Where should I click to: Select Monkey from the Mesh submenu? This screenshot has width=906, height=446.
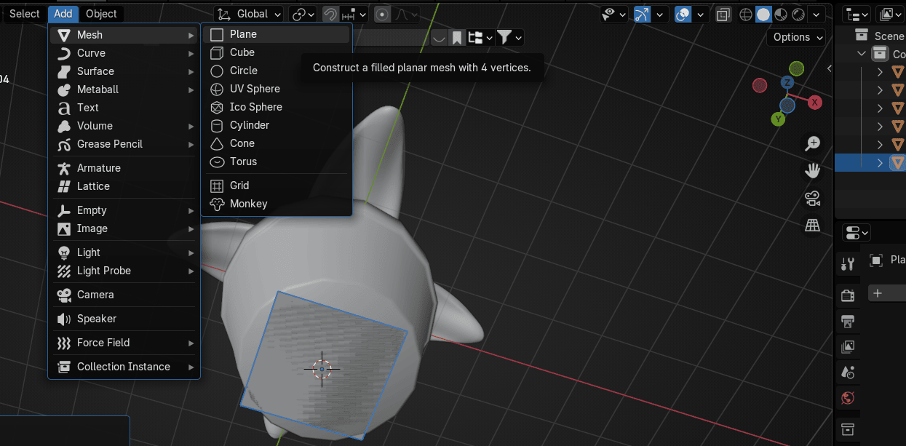pyautogui.click(x=248, y=204)
